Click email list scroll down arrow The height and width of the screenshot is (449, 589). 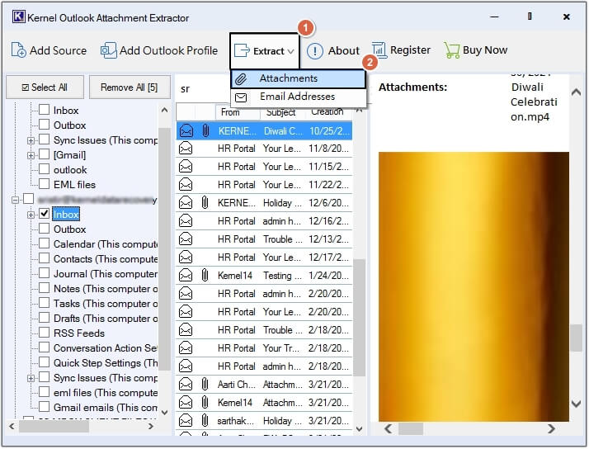point(359,428)
